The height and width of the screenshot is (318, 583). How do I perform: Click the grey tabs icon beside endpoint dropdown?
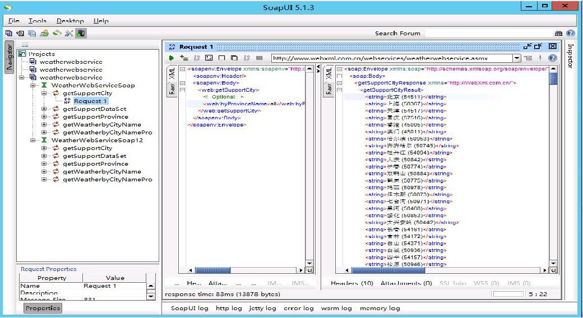tap(528, 58)
